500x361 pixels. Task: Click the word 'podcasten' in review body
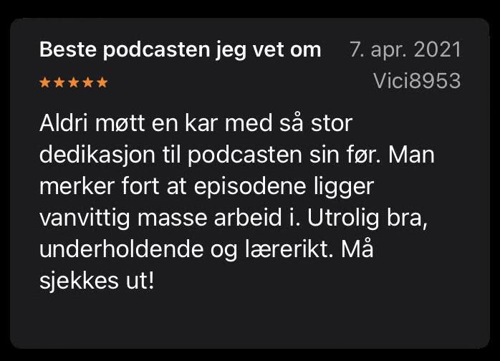point(244,155)
